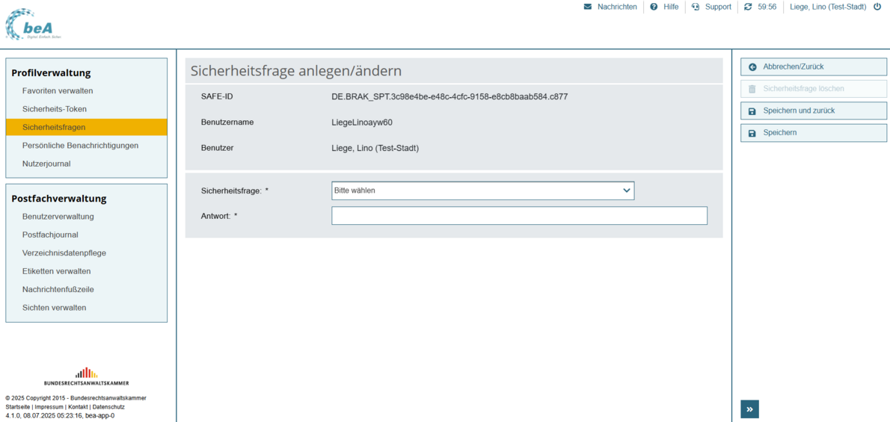Select Etiketten verwalten menu item

(x=56, y=271)
